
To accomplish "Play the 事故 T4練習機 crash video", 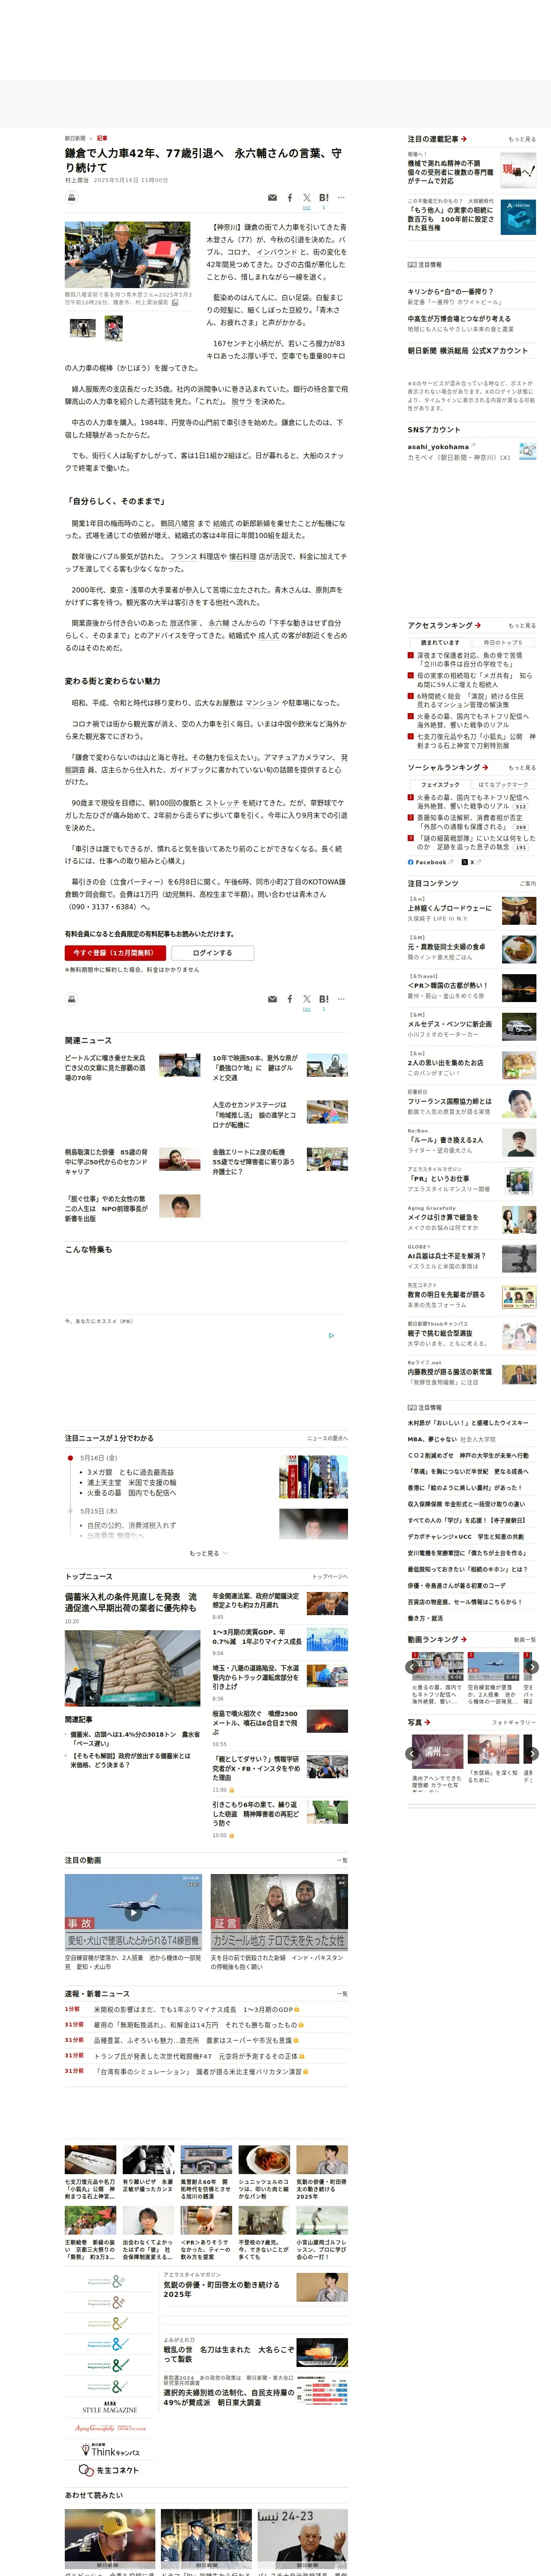I will [x=133, y=1912].
